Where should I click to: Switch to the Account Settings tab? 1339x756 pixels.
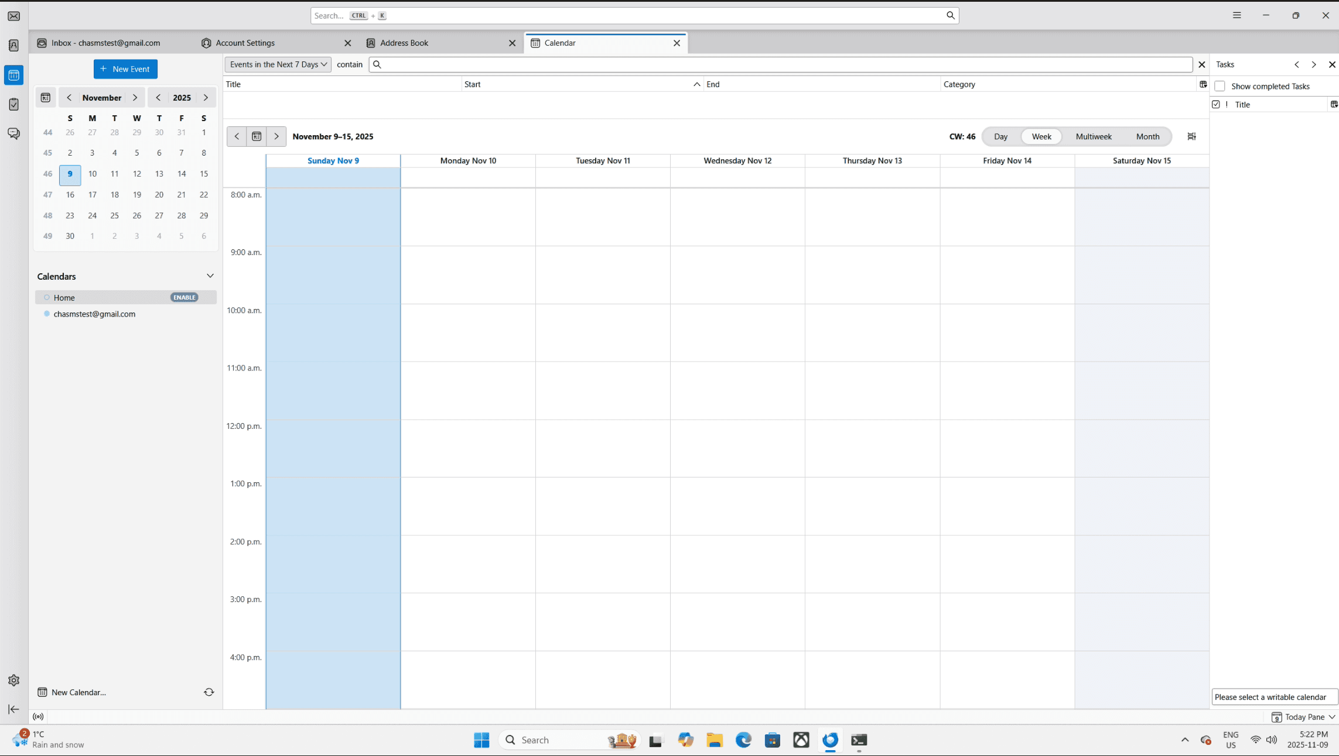click(245, 43)
